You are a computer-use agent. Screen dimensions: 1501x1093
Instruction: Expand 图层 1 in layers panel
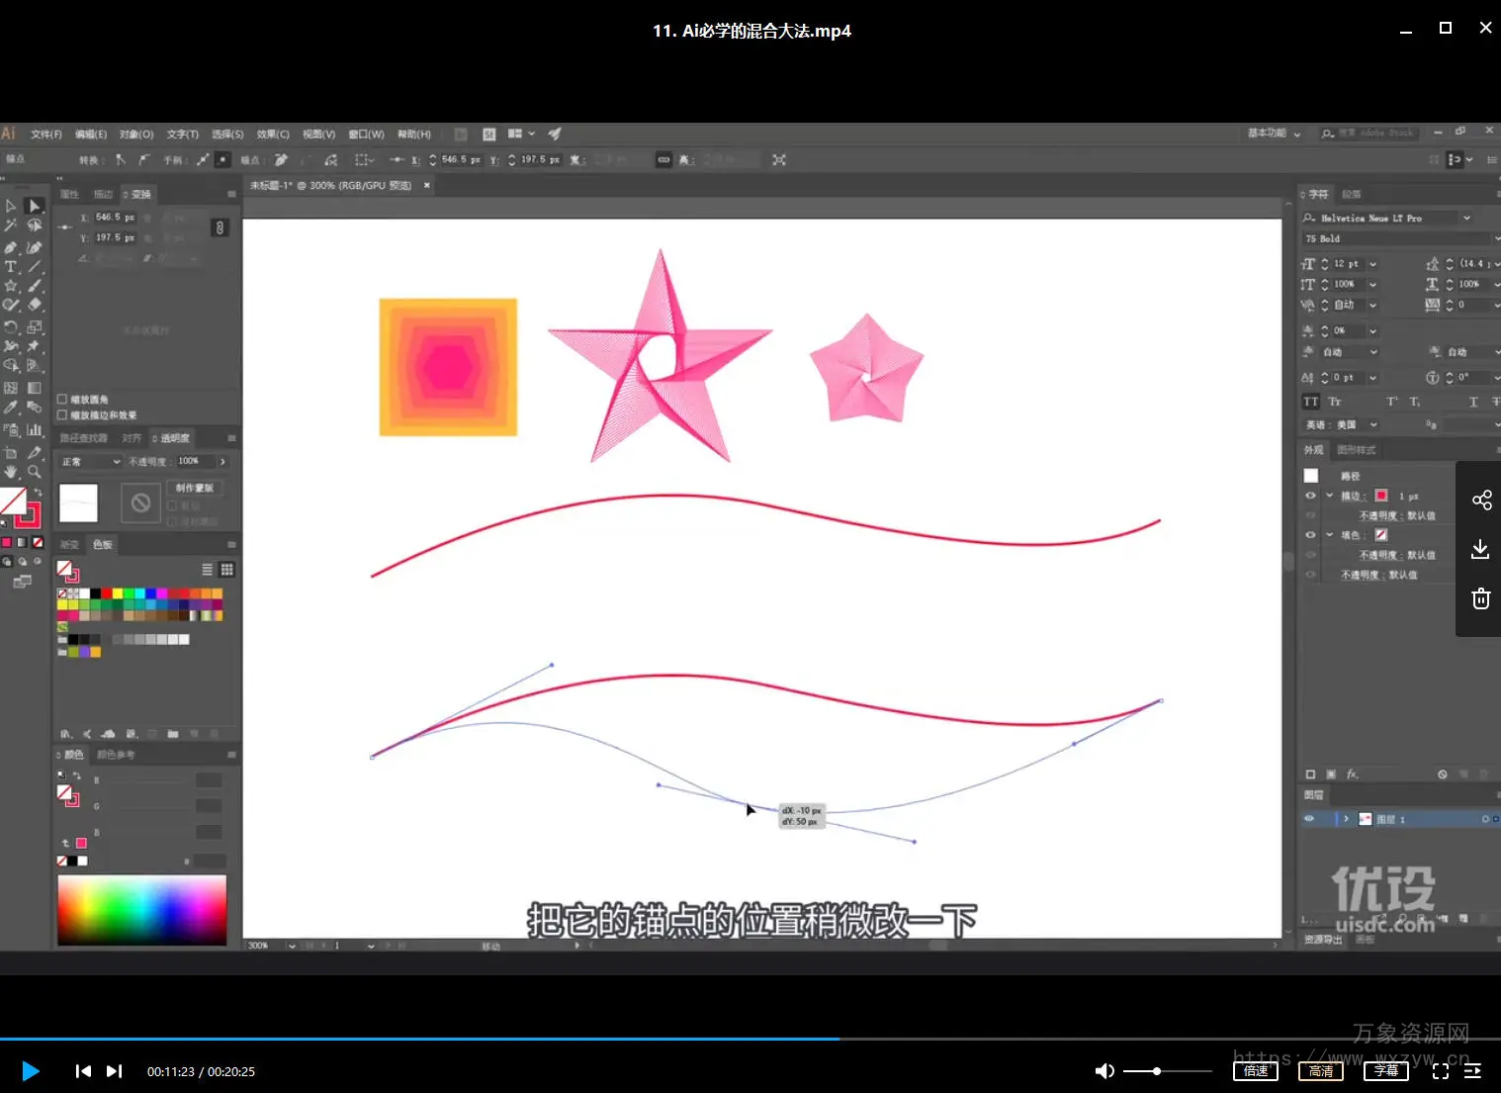(1346, 819)
